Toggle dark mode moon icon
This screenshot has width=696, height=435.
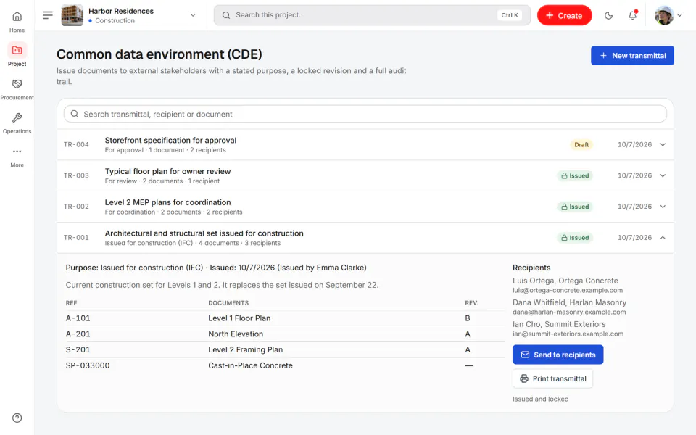pyautogui.click(x=608, y=15)
